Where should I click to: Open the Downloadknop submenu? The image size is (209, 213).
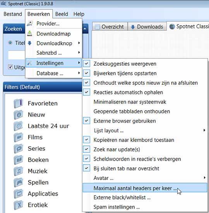click(54, 43)
